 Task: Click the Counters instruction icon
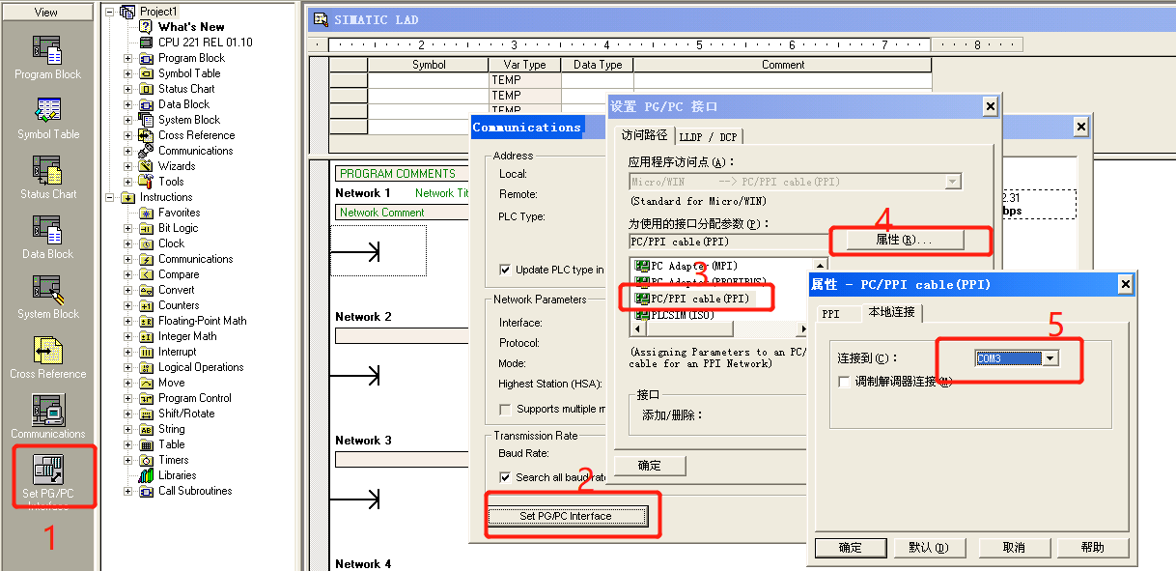pyautogui.click(x=146, y=305)
